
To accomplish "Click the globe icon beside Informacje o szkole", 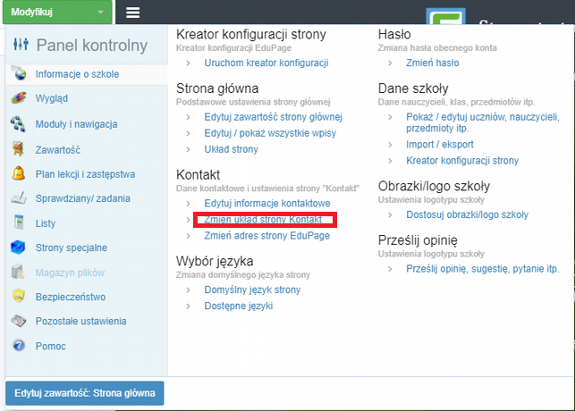I will [20, 74].
